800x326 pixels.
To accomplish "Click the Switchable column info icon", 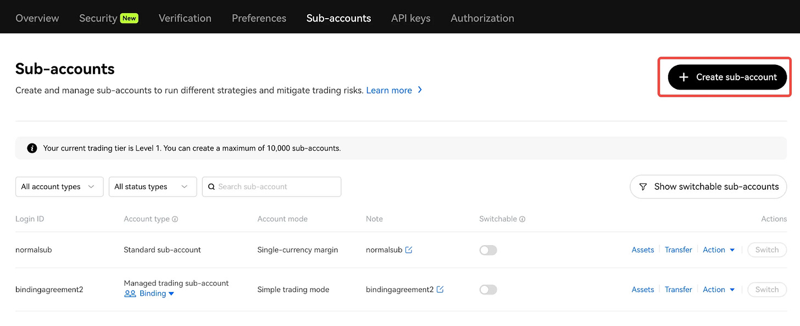I will click(x=523, y=219).
